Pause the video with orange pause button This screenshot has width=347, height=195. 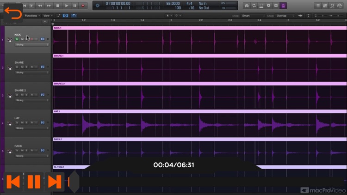(34, 182)
